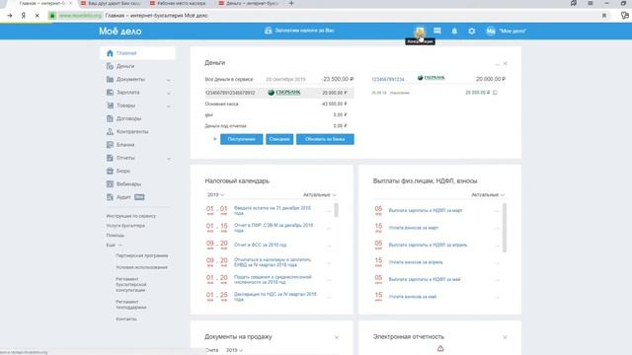Open the Контакты link in the sidebar
This screenshot has height=355, width=632.
[126, 319]
